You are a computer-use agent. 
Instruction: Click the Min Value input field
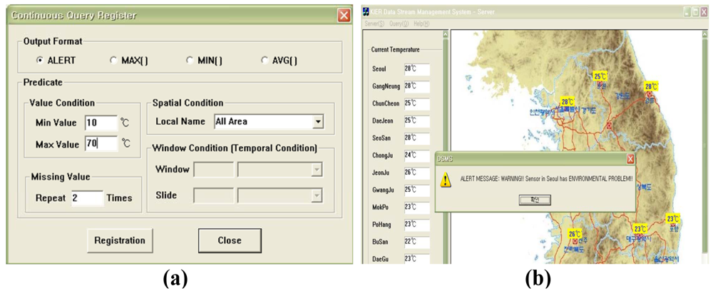pyautogui.click(x=101, y=123)
